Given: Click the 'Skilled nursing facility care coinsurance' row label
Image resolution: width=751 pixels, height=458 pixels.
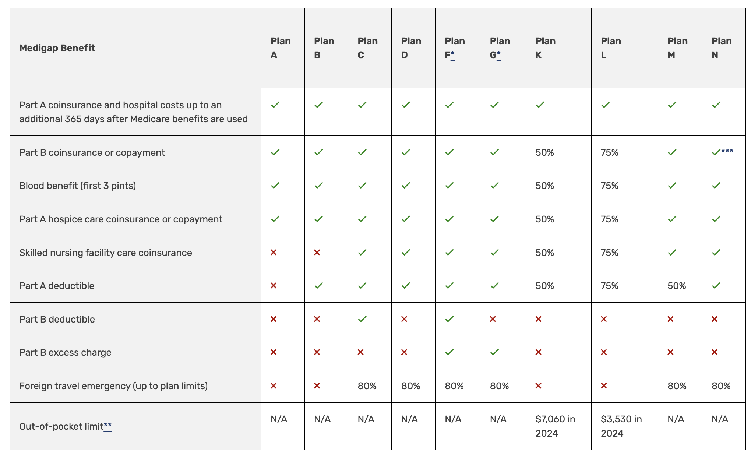Looking at the screenshot, I should click(106, 253).
